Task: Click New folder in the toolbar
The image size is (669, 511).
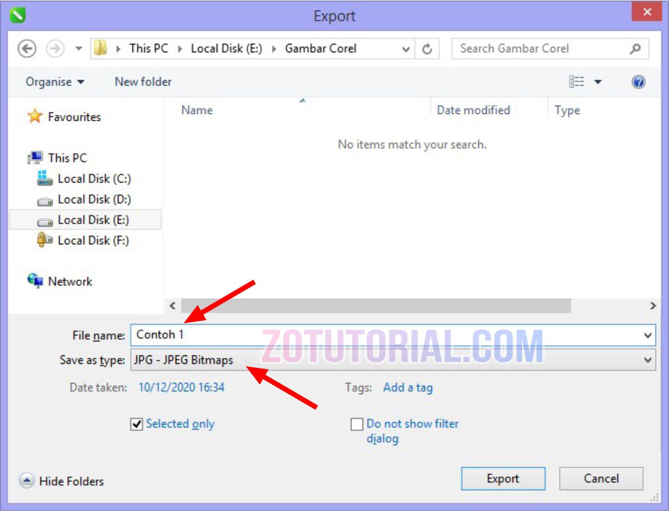Action: click(143, 82)
